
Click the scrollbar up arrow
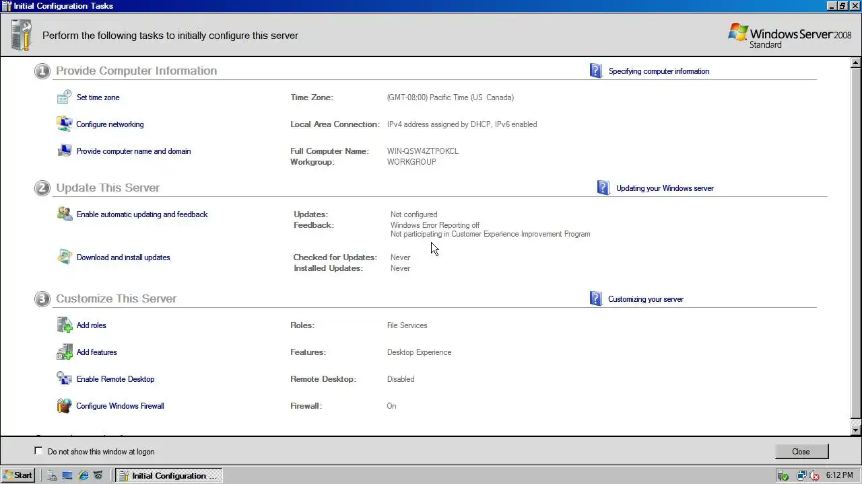coord(856,63)
